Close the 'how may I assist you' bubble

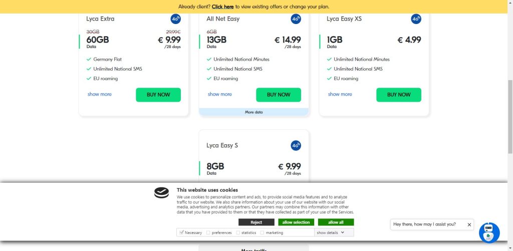pos(469,225)
